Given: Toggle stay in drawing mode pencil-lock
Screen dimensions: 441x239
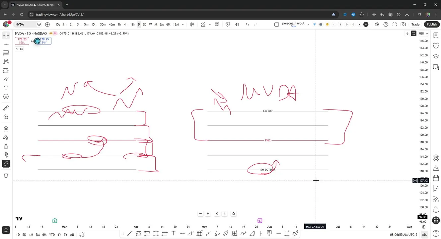Looking at the screenshot, I should 6,137.
